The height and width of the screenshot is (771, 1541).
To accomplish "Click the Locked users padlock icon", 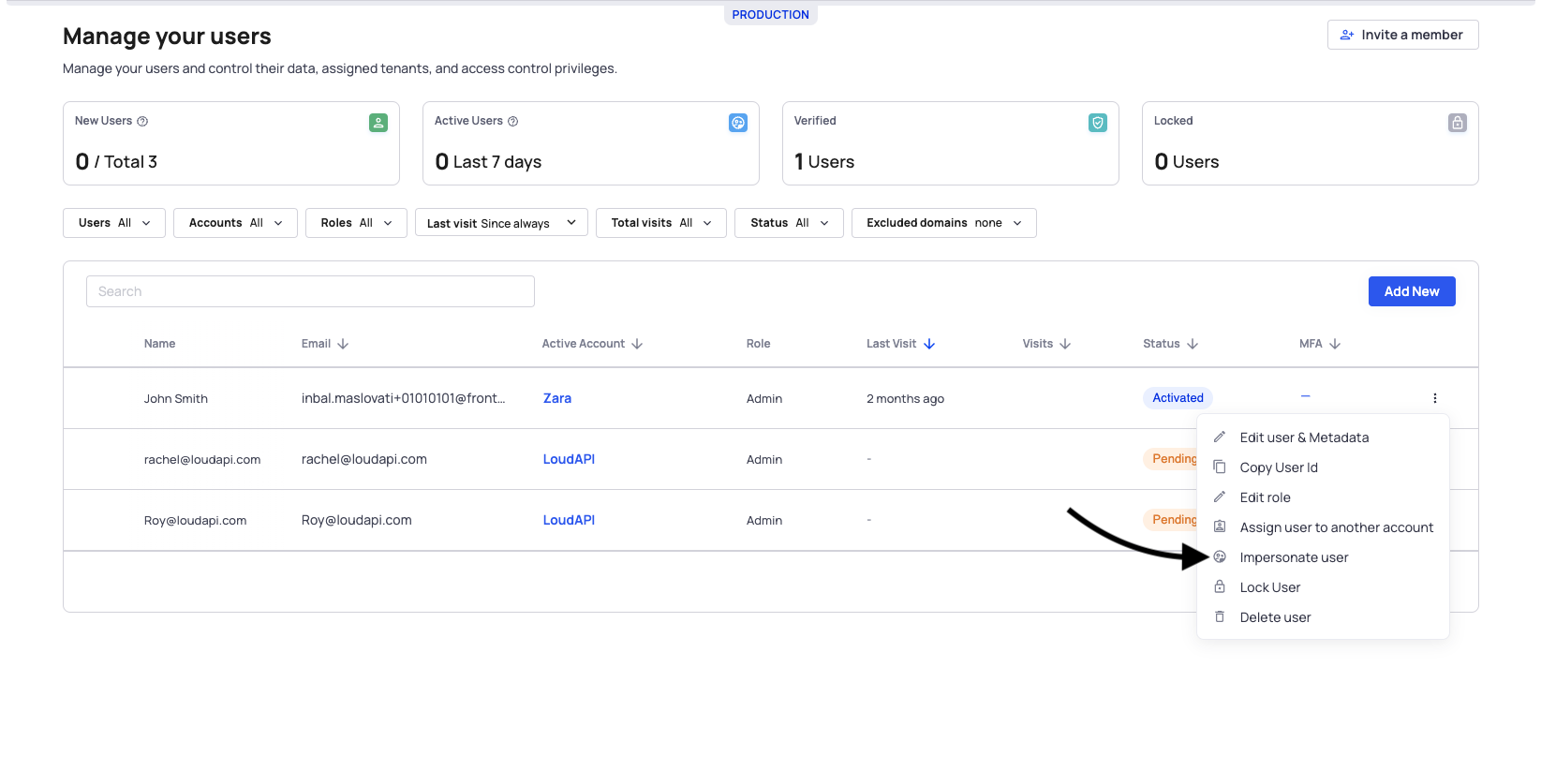I will pos(1457,123).
